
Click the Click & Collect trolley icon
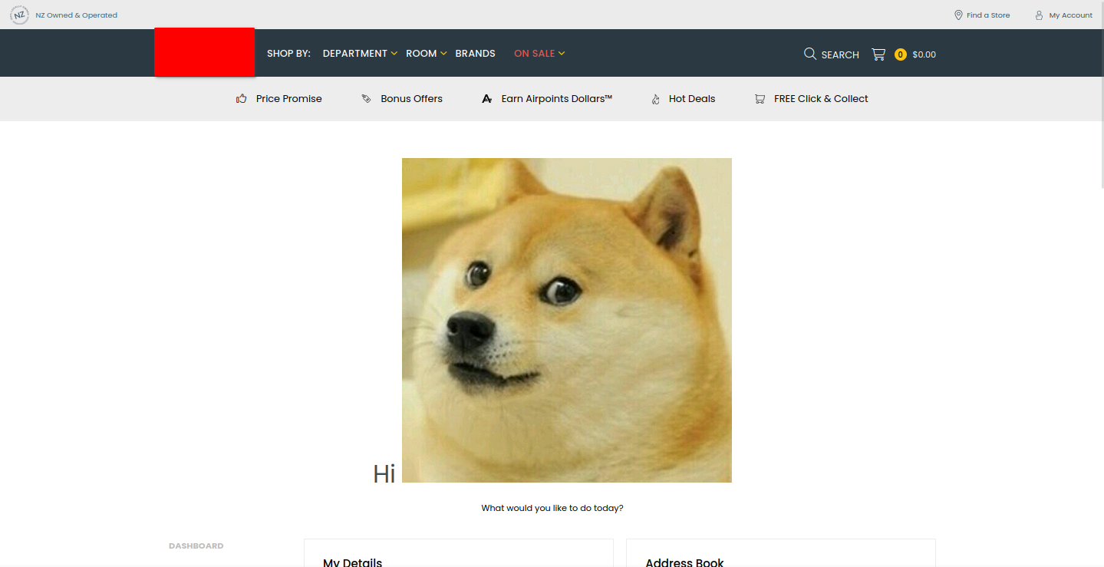760,99
